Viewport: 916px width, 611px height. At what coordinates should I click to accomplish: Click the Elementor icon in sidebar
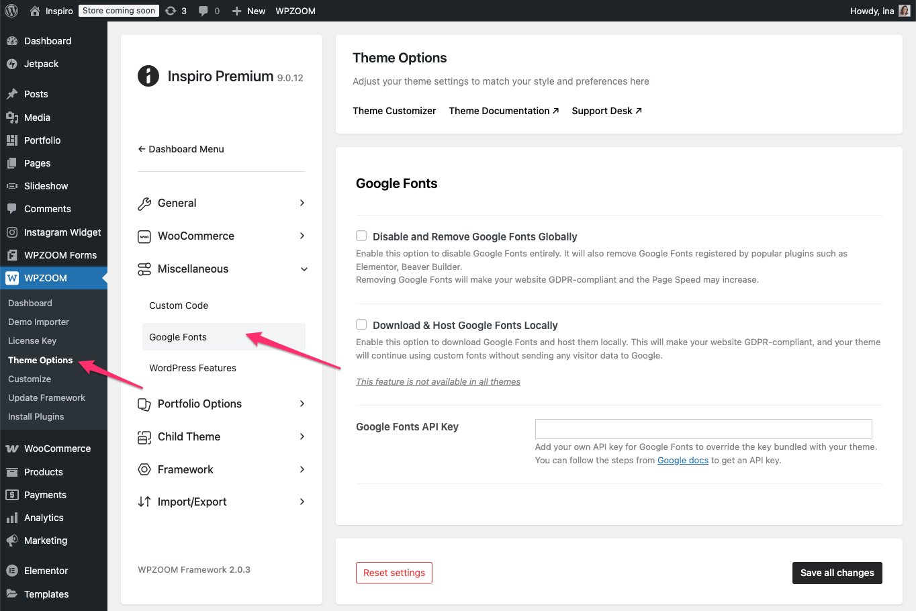pyautogui.click(x=11, y=571)
